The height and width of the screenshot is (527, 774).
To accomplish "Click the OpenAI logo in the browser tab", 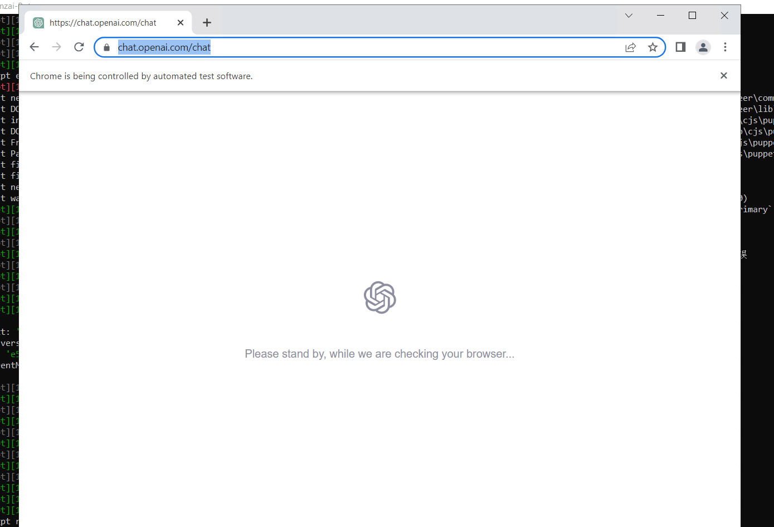I will [x=38, y=23].
